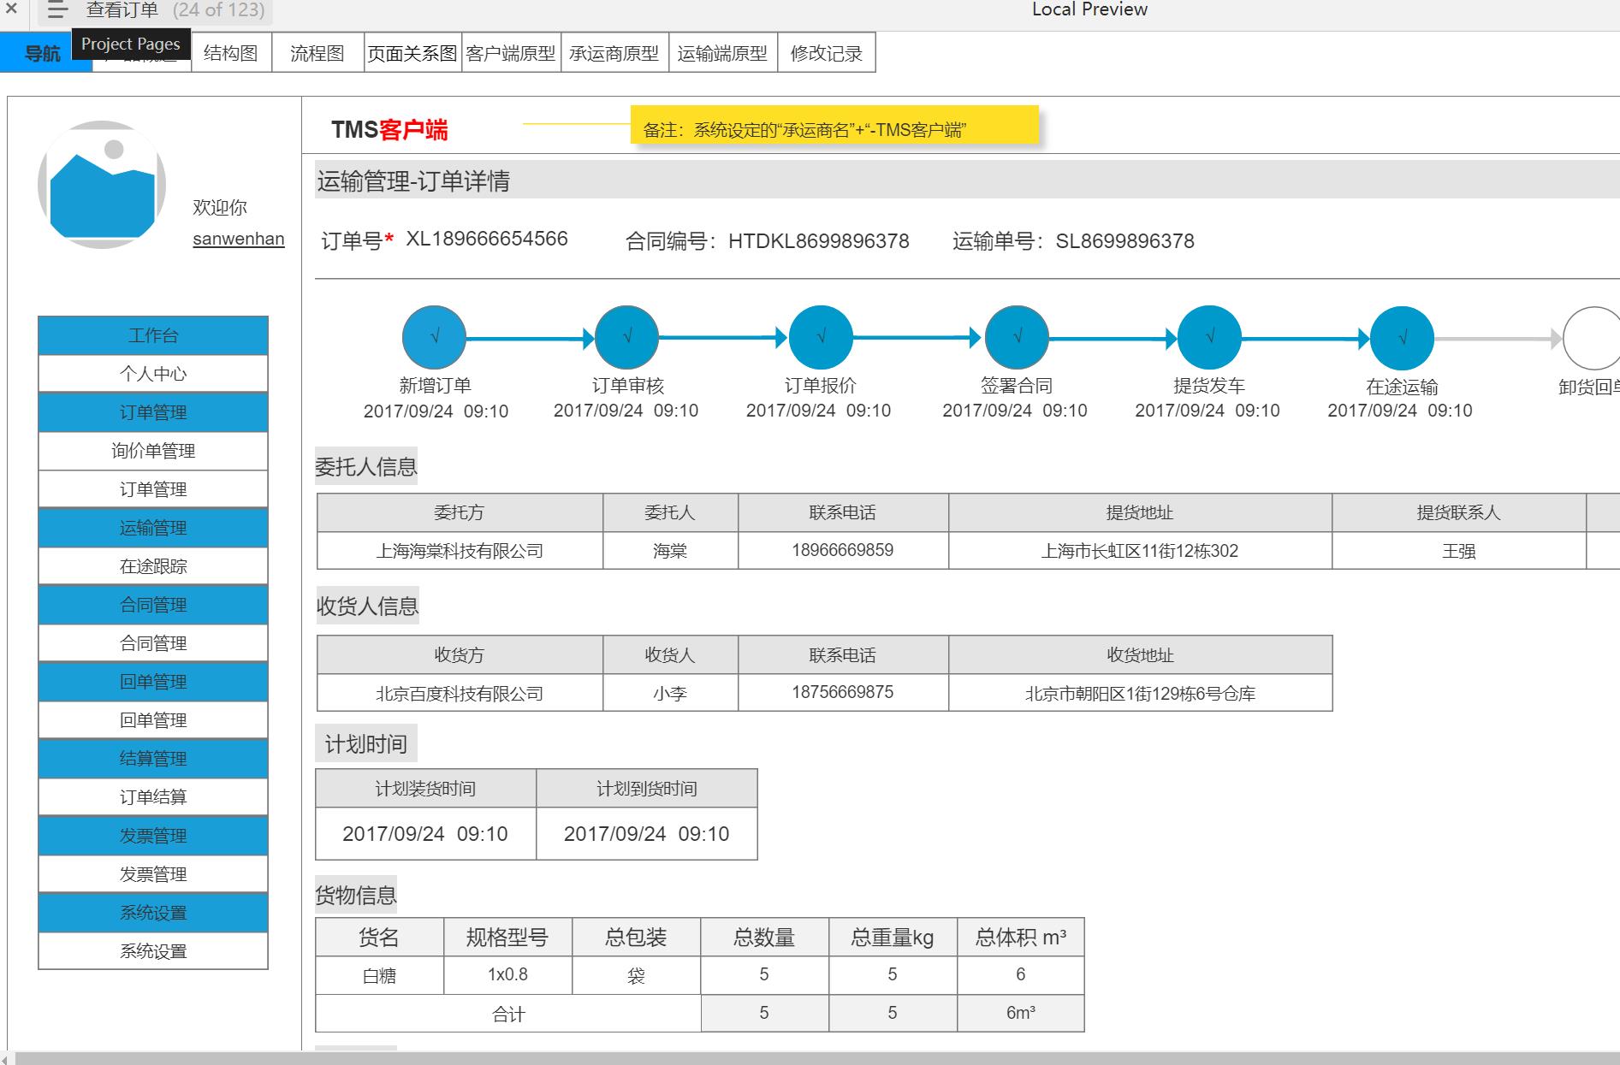Click order number XL189666654566
This screenshot has height=1065, width=1620.
pos(487,239)
